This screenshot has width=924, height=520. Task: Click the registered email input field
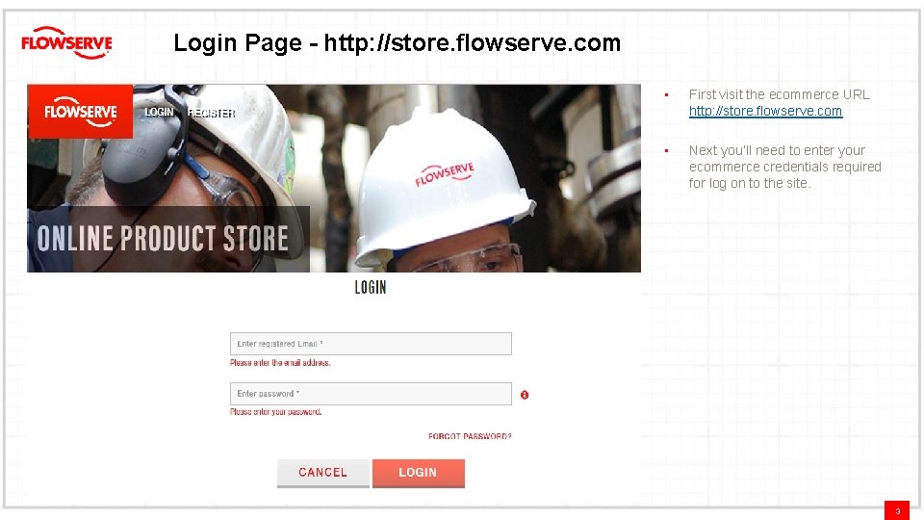[x=371, y=344]
